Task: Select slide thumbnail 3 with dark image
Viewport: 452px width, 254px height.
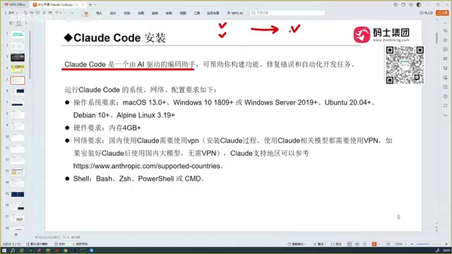Action: [x=18, y=57]
